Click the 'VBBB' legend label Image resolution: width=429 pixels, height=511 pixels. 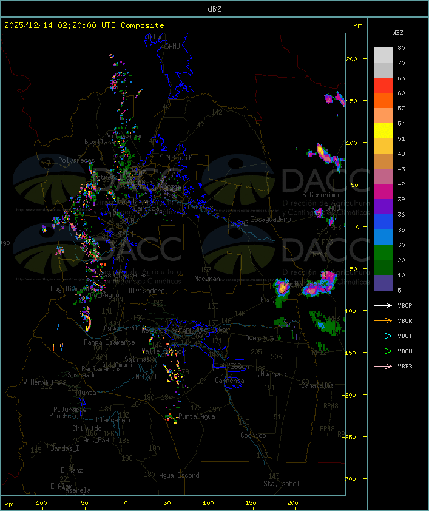coord(405,367)
